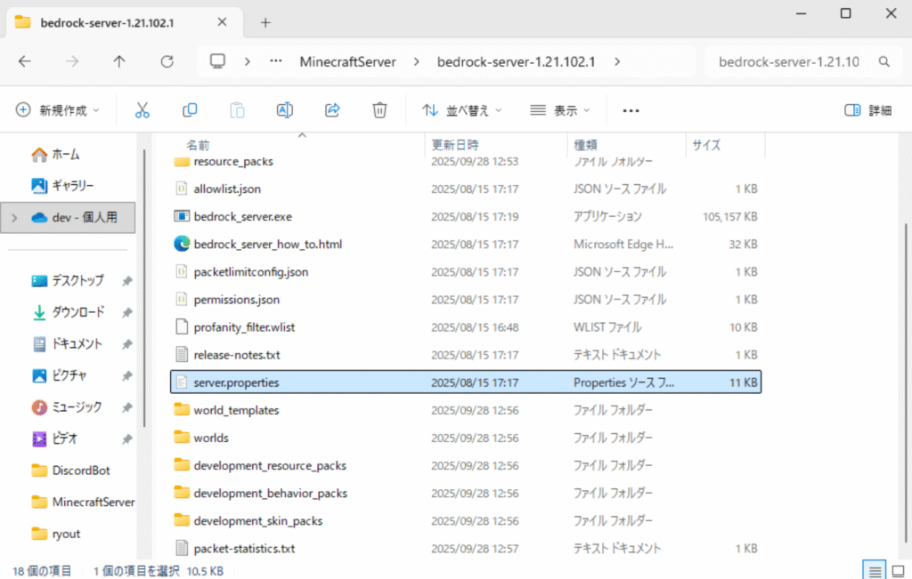Toggle the 詳細 details pane
The height and width of the screenshot is (579, 912).
coord(867,110)
